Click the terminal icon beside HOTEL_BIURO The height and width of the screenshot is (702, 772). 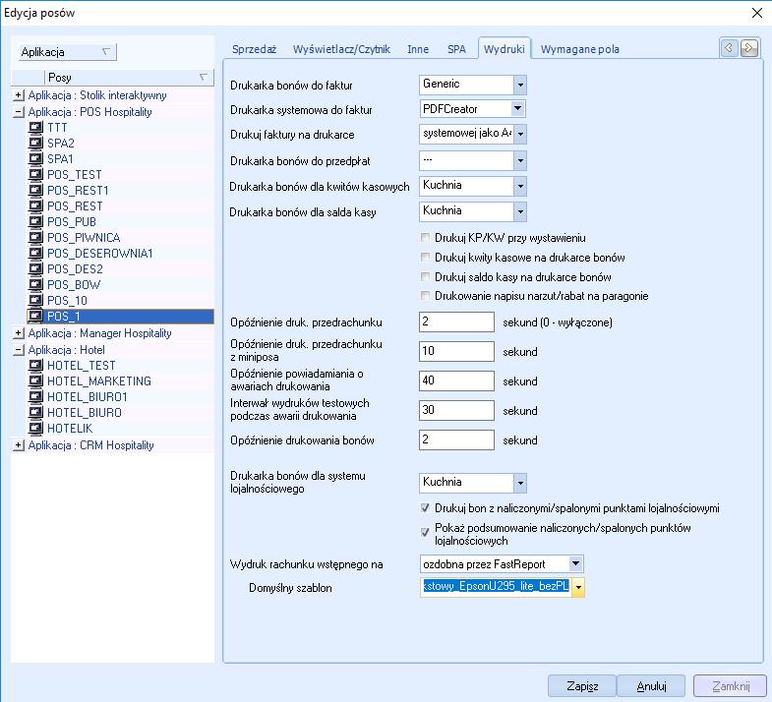coord(35,414)
